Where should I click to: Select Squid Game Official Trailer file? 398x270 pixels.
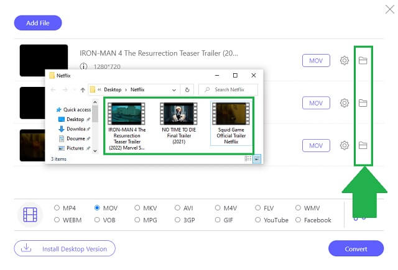[x=231, y=124]
